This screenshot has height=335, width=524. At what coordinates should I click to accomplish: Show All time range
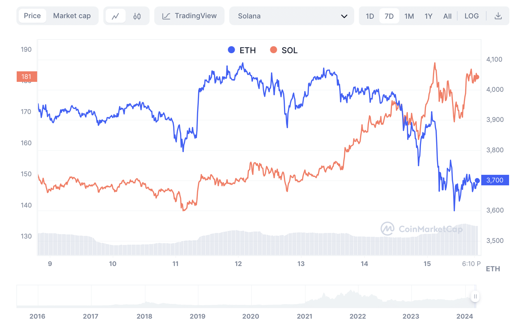(447, 16)
